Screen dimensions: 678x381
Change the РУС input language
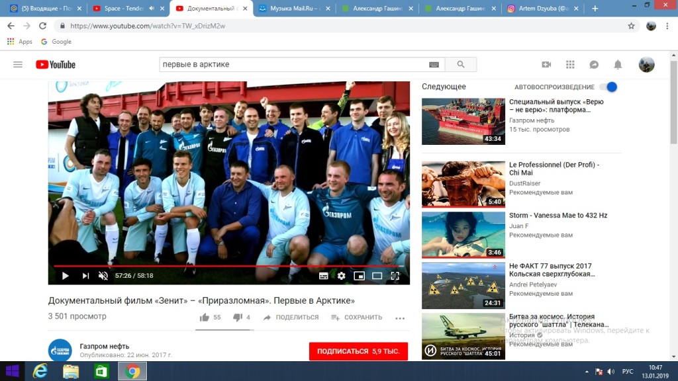click(x=628, y=372)
